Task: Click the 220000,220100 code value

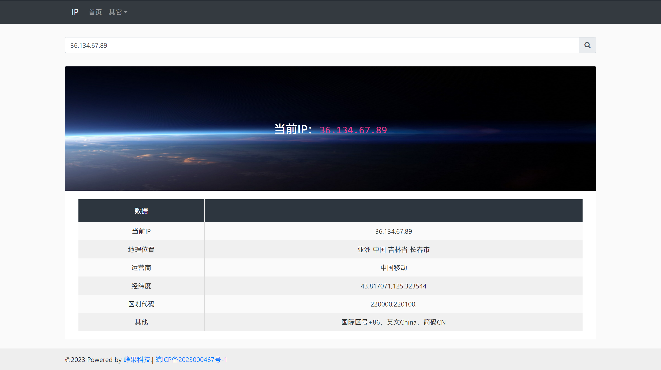Action: 393,304
